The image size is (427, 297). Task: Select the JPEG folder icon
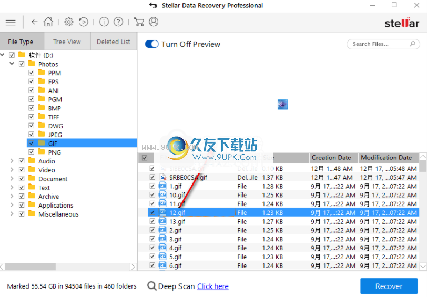(42, 134)
